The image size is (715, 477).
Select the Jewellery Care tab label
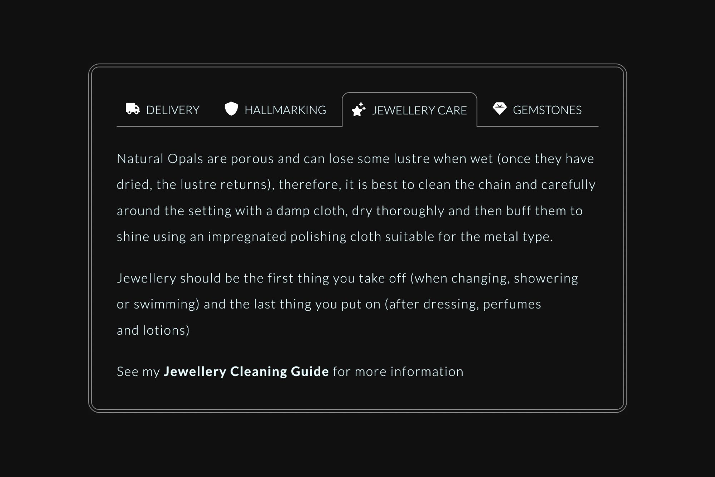[419, 110]
